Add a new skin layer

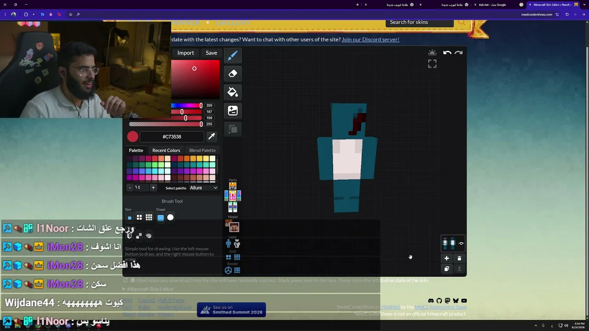click(446, 258)
